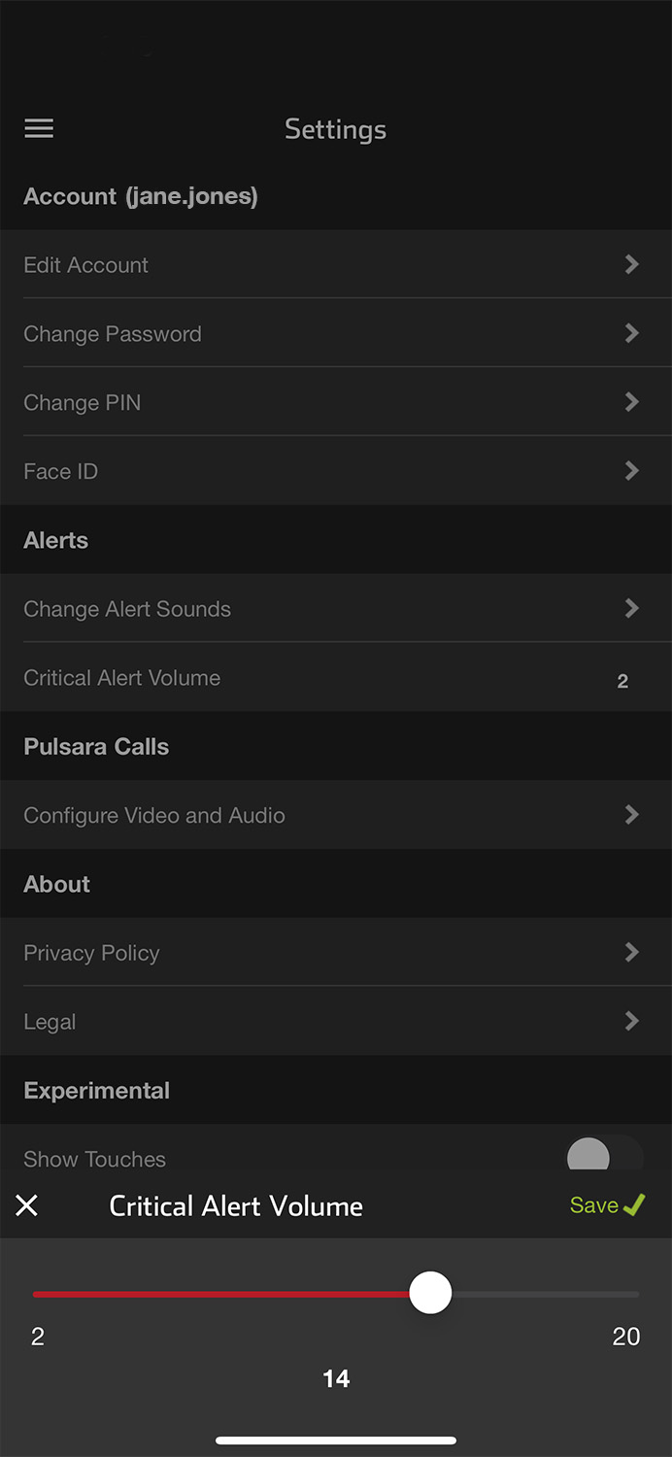This screenshot has height=1457, width=672.
Task: Open the hamburger navigation menu
Action: point(39,128)
